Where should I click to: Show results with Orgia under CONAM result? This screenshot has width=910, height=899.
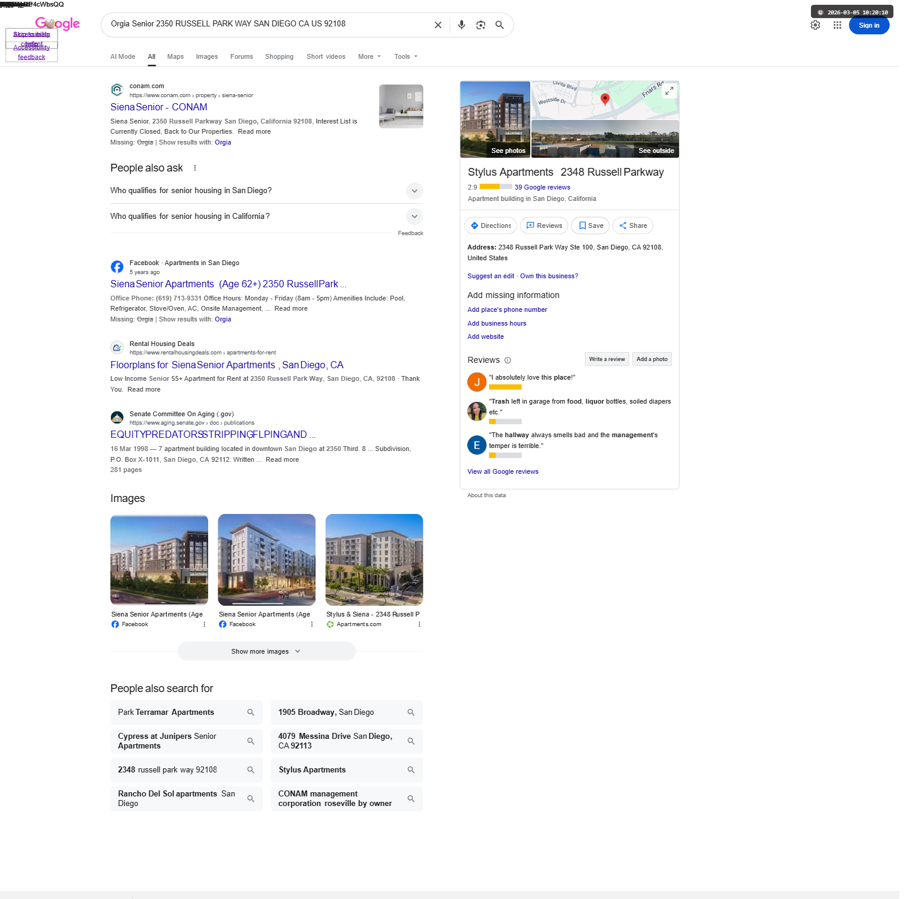tap(223, 143)
